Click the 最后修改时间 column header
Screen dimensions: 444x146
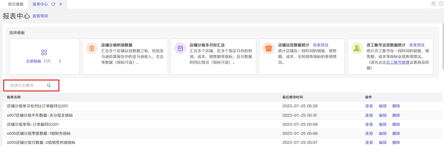(293, 97)
